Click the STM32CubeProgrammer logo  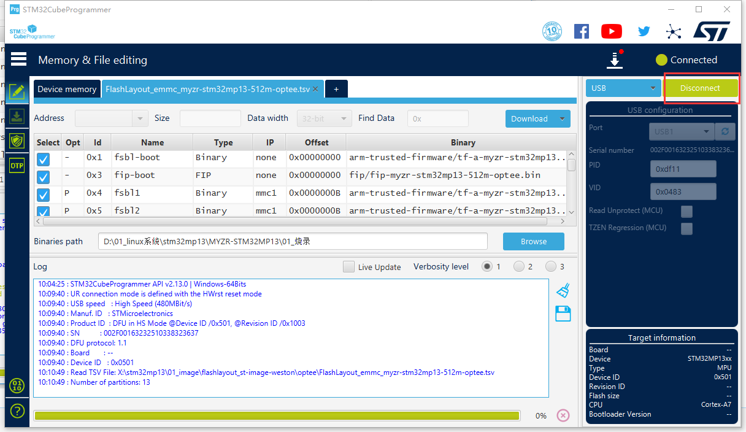point(32,32)
